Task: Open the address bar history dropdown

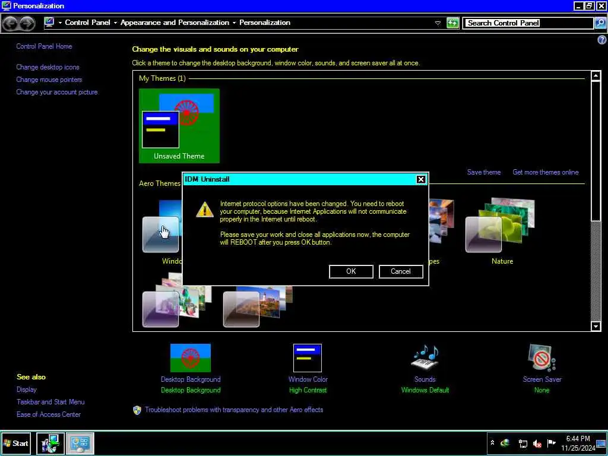Action: point(438,23)
